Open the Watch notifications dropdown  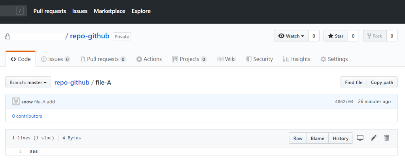coord(291,36)
